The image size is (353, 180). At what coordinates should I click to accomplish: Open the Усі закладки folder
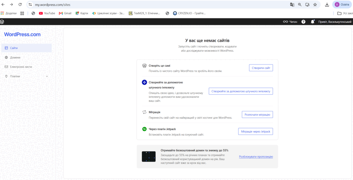pos(345,13)
